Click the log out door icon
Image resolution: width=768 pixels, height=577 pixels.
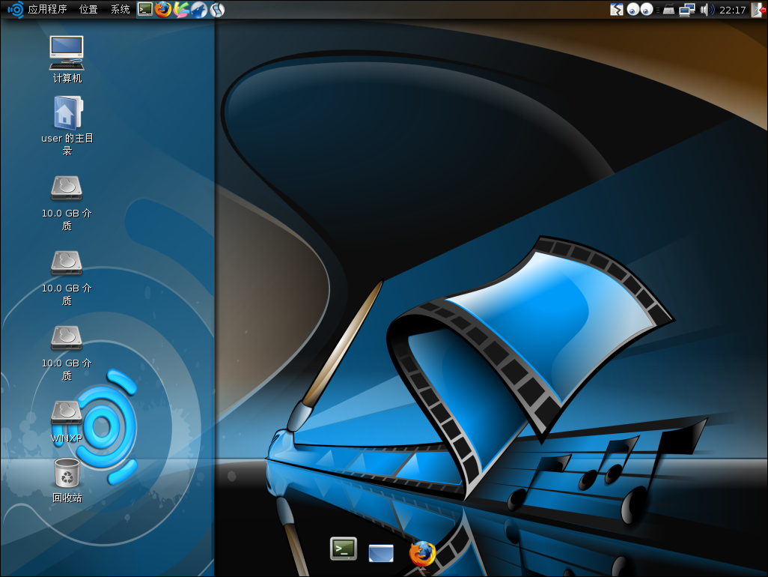(x=758, y=10)
